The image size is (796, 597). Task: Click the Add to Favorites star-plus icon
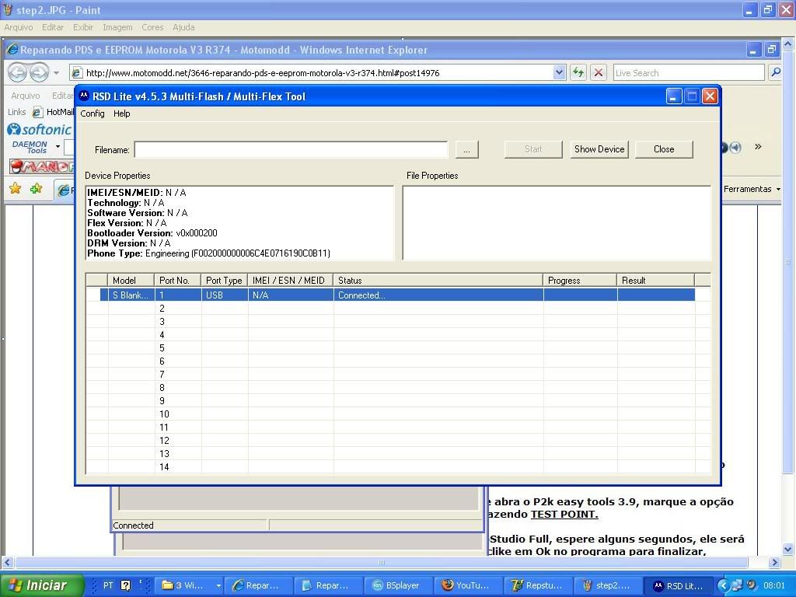36,189
